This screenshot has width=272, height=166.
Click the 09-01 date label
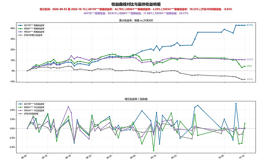pos(110,157)
